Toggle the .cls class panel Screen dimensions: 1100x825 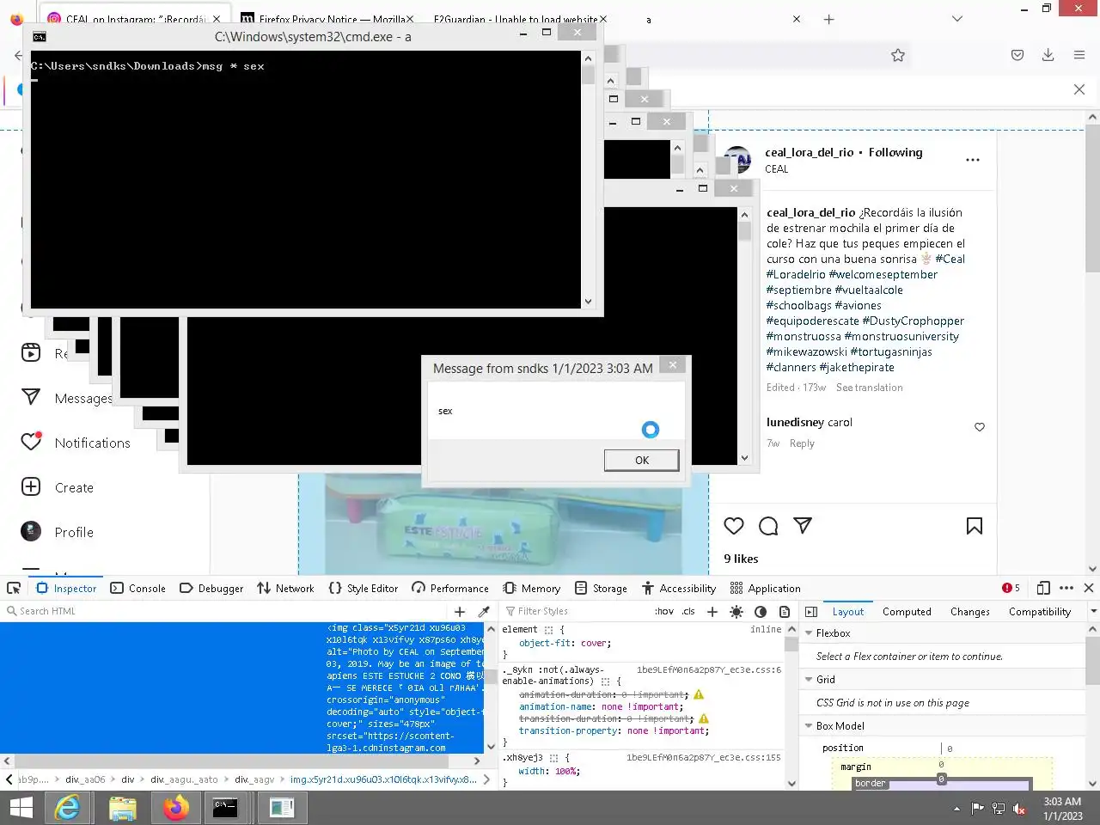[x=688, y=612]
